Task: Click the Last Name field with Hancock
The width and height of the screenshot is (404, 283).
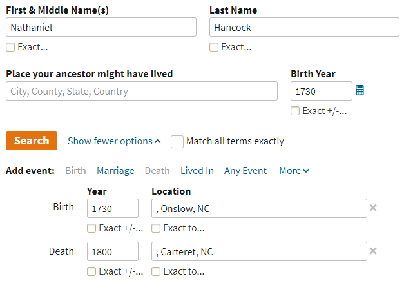Action: click(304, 27)
